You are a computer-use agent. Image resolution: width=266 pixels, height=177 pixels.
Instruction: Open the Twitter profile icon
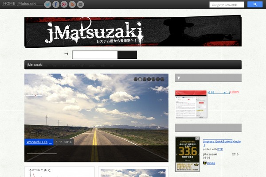point(48,4)
